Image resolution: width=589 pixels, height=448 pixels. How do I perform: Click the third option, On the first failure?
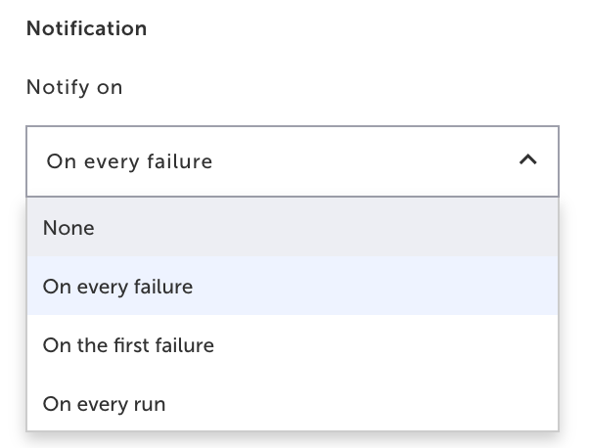[x=128, y=344]
